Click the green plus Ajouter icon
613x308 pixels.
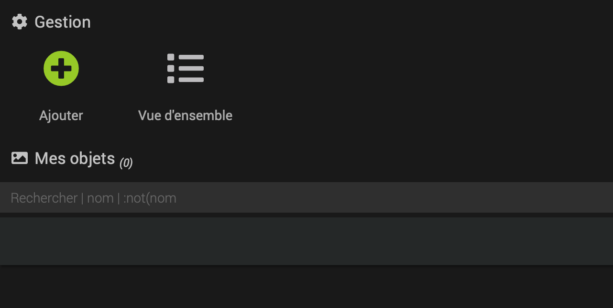pyautogui.click(x=61, y=68)
